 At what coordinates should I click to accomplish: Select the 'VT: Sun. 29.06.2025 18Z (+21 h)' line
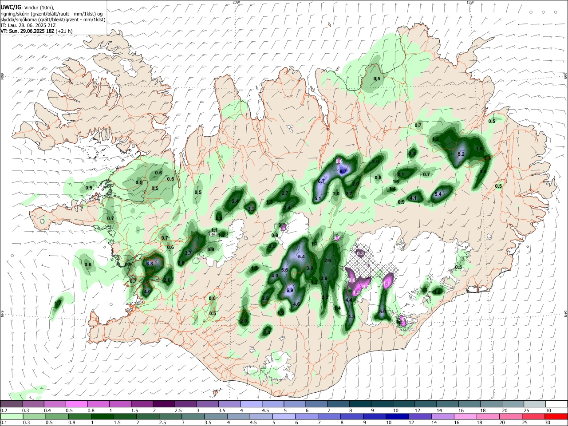[36, 31]
